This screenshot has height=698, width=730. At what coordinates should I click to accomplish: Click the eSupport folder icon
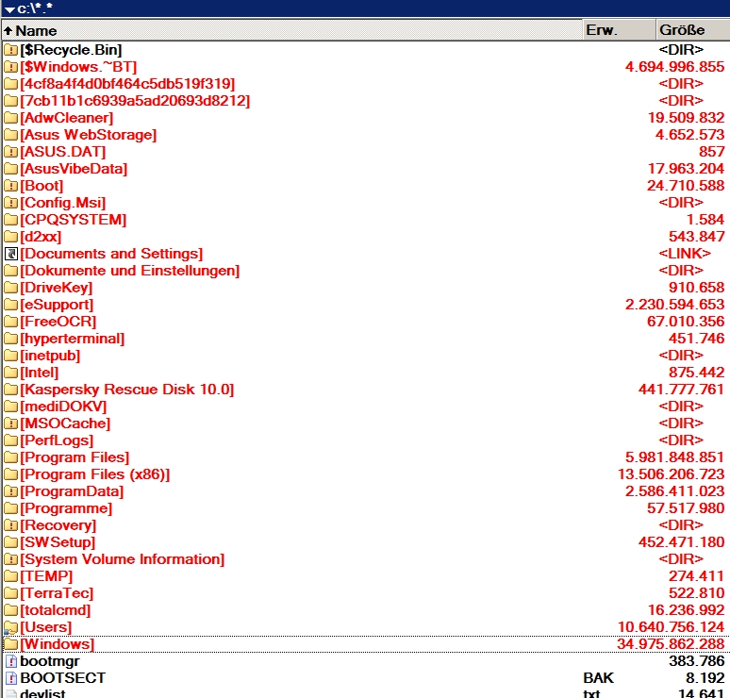coord(10,305)
